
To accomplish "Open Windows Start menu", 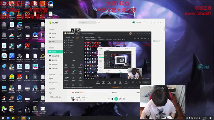I will tap(3, 118).
